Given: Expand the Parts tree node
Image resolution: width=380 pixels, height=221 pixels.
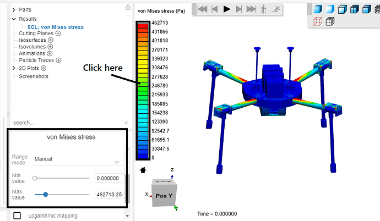Looking at the screenshot, I should (x=14, y=10).
